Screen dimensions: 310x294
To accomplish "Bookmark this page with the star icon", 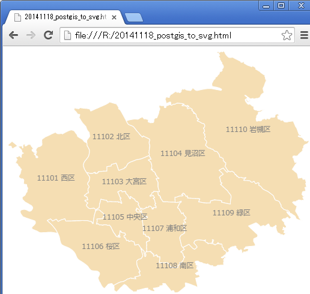I will pos(287,35).
